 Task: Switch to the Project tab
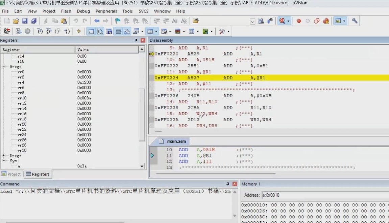pyautogui.click(x=11, y=174)
